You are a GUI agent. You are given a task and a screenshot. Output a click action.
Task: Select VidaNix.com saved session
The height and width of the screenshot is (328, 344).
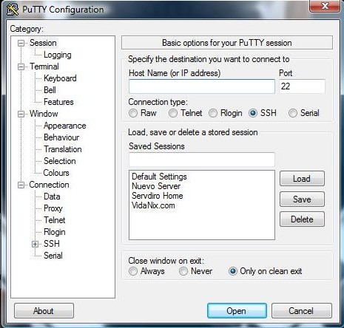coord(153,205)
